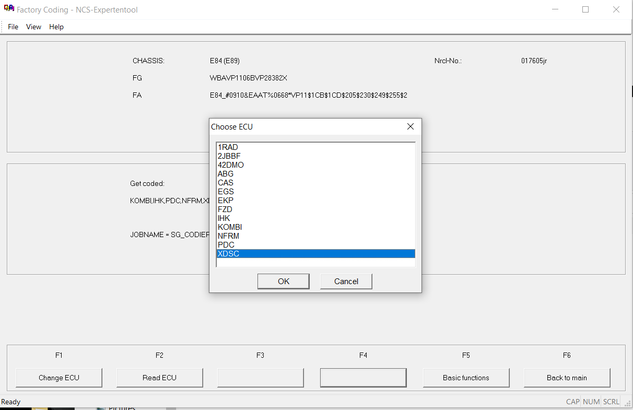This screenshot has height=410, width=633.
Task: Select NFRM in the ECU list
Action: 315,236
